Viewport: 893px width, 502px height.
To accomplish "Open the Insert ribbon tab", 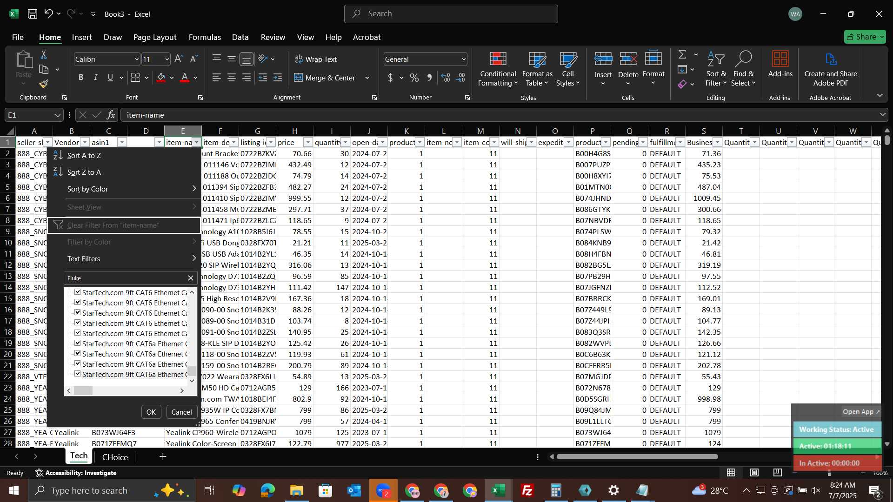I will (x=82, y=37).
